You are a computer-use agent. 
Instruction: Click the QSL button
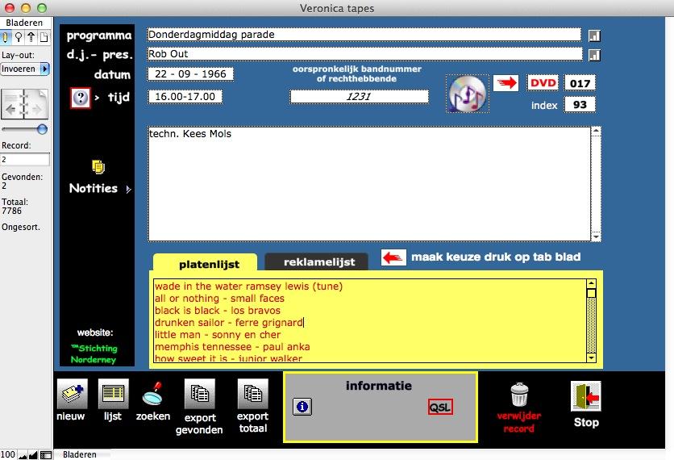point(440,408)
